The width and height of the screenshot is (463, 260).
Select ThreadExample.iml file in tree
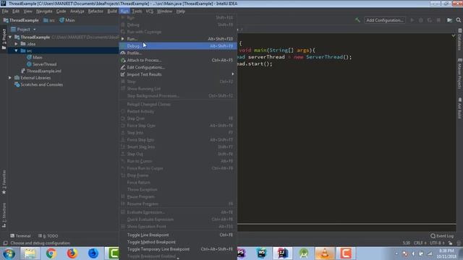click(x=41, y=71)
